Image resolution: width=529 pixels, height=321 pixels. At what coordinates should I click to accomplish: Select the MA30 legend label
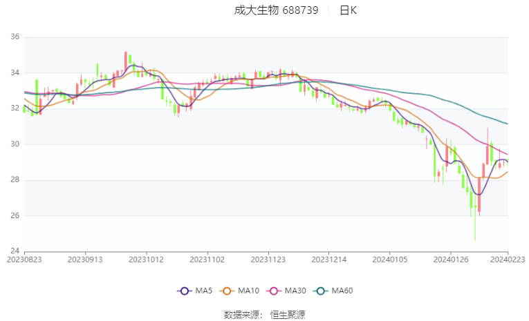pos(295,291)
